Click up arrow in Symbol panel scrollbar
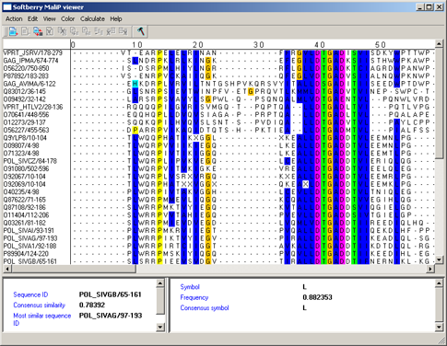Screen dimensions: 447x346 439,283
